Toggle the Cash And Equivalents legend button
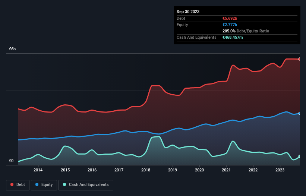Image resolution: width=306 pixels, height=196 pixels. tap(86, 185)
